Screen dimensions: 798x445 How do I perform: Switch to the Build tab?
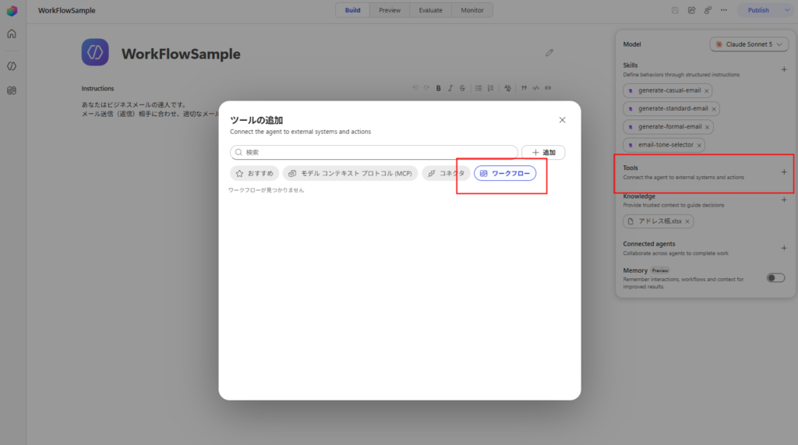tap(353, 10)
